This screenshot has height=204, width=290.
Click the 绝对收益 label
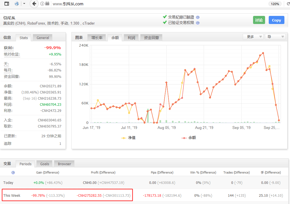tap(12, 54)
